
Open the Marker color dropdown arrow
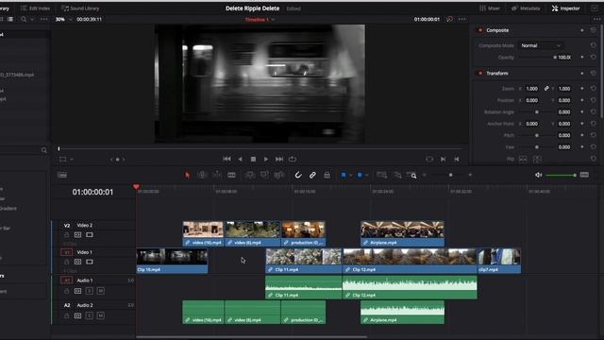click(x=367, y=176)
